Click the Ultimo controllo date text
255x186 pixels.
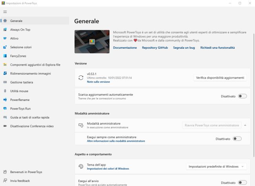pyautogui.click(x=109, y=78)
